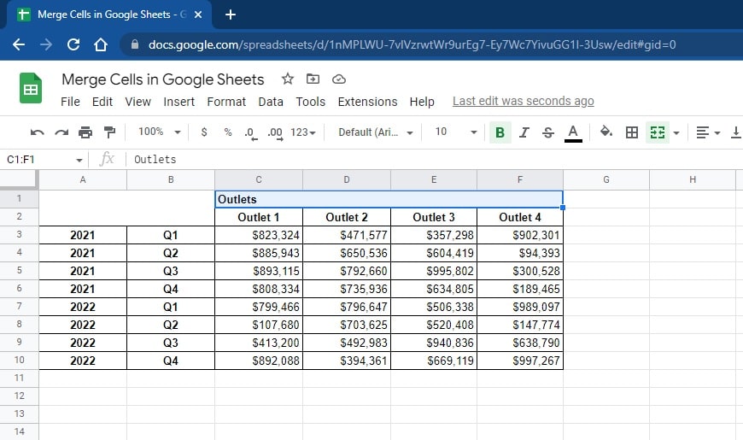743x440 pixels.
Task: View site info lock icon
Action: (135, 44)
